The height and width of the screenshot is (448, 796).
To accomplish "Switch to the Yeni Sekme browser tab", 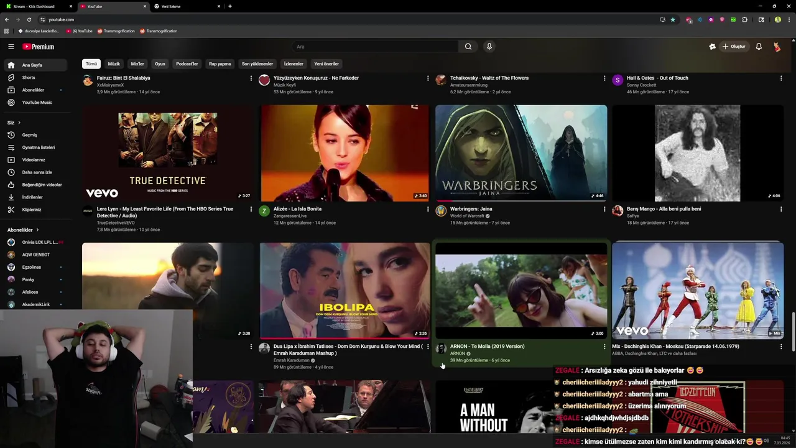I will 187,6.
